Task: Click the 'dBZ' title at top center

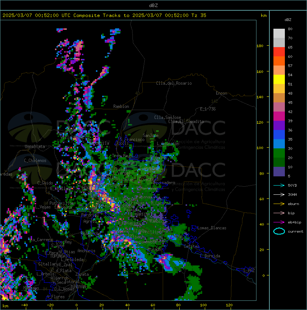Action: [153, 5]
